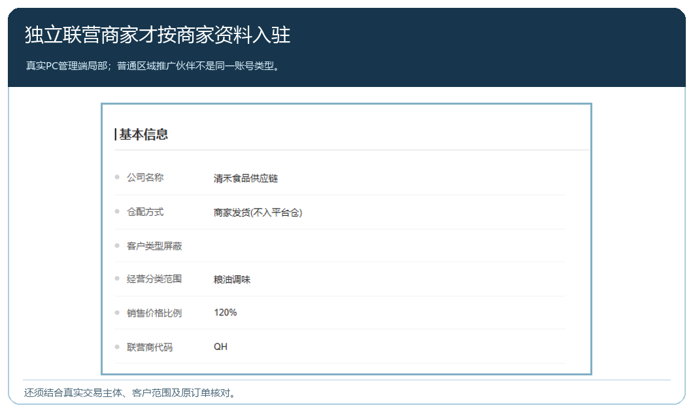Click the 销售价格比例 label

tap(154, 313)
